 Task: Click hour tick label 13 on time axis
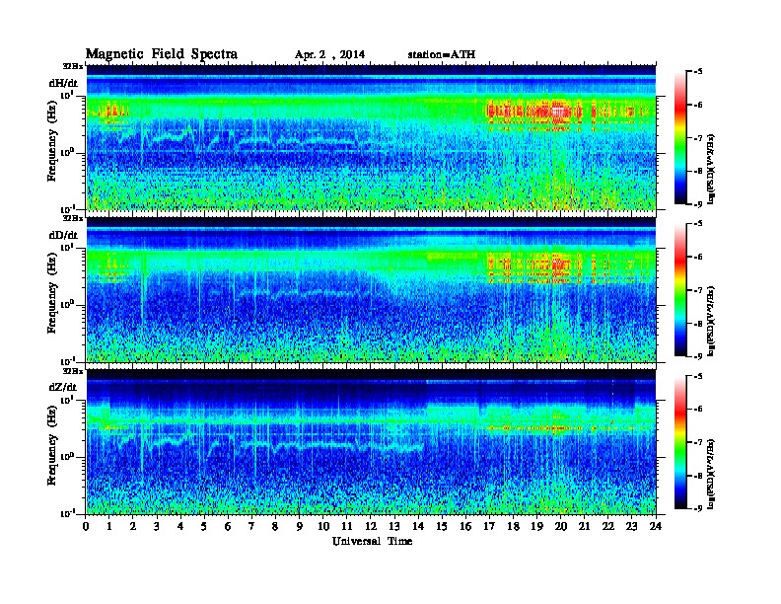394,526
